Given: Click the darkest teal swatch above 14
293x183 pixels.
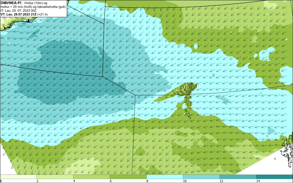Looking at the screenshot, I should (275, 177).
